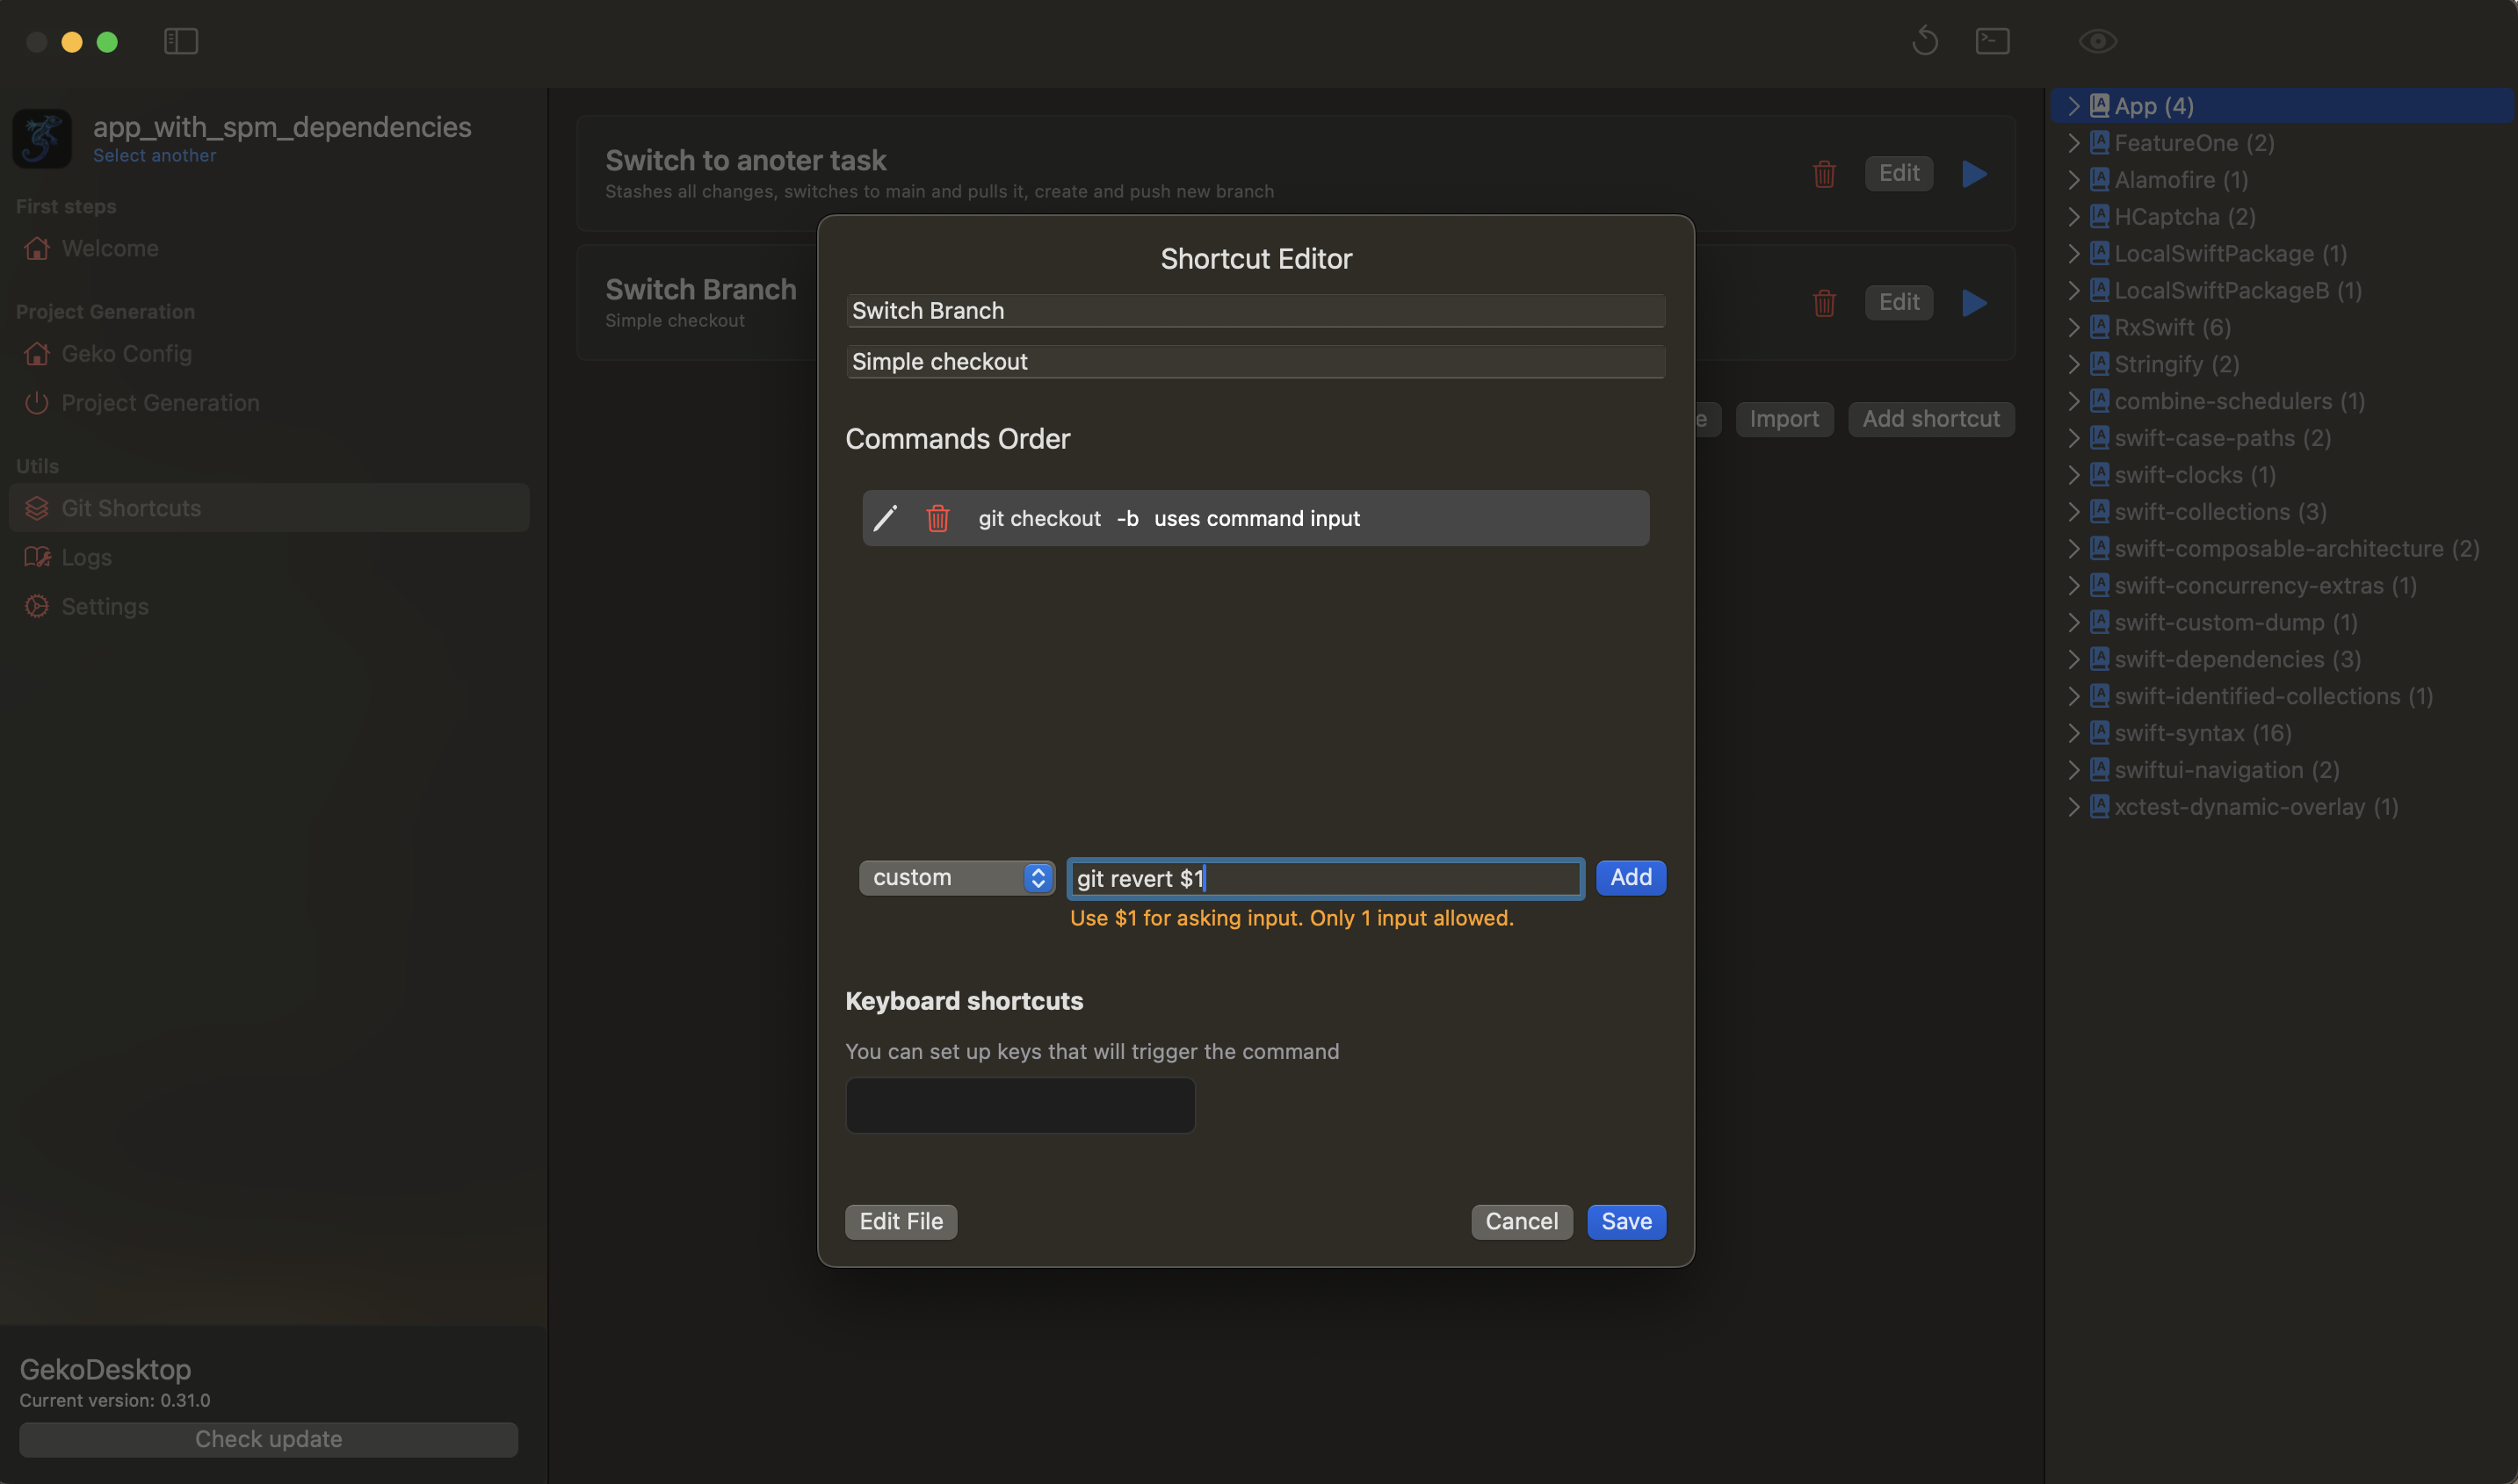2518x1484 pixels.
Task: Open Geko Config
Action: 126,354
